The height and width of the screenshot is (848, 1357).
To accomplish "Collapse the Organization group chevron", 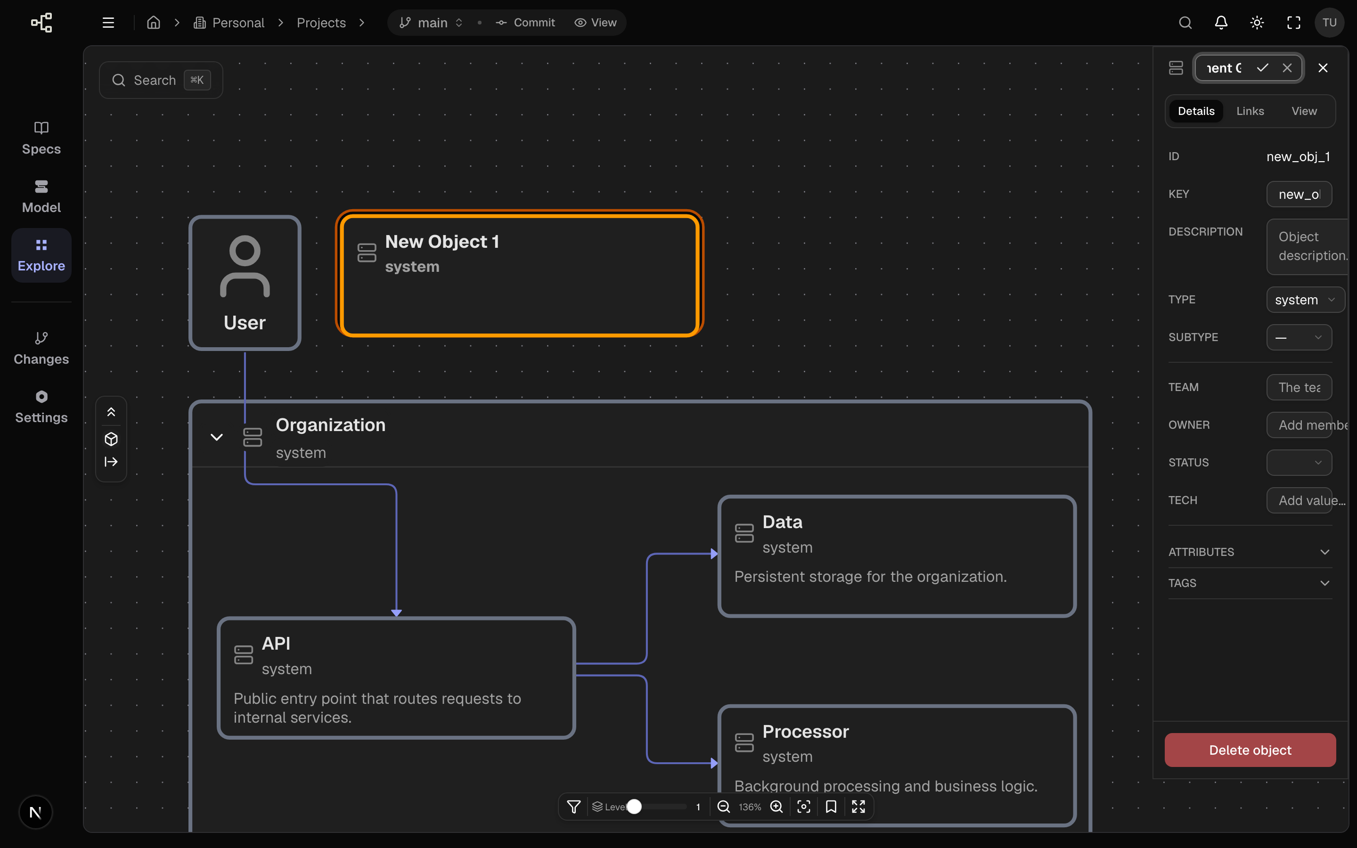I will pyautogui.click(x=216, y=437).
